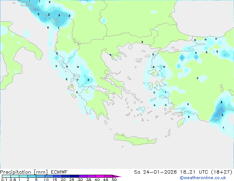Click the 'Precipitation [mm]' title text
Image resolution: width=234 pixels, height=181 pixels.
pos(24,172)
